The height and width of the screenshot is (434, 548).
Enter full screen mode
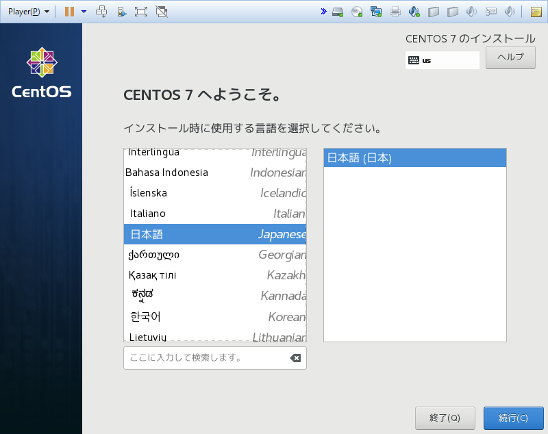[141, 12]
